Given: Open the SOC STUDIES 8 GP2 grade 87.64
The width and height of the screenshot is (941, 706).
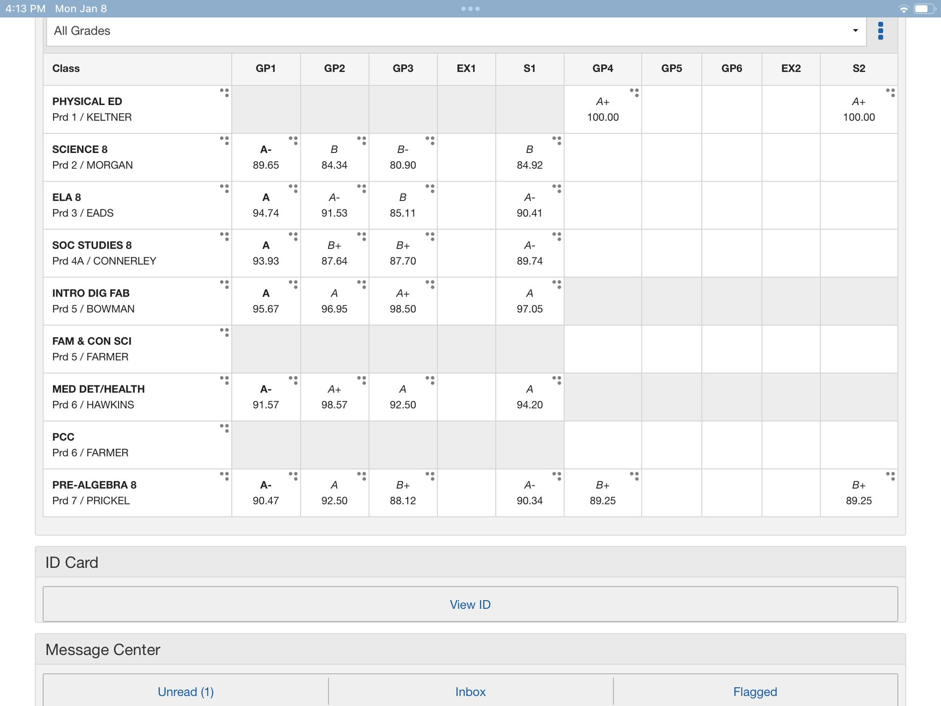Looking at the screenshot, I should click(334, 261).
